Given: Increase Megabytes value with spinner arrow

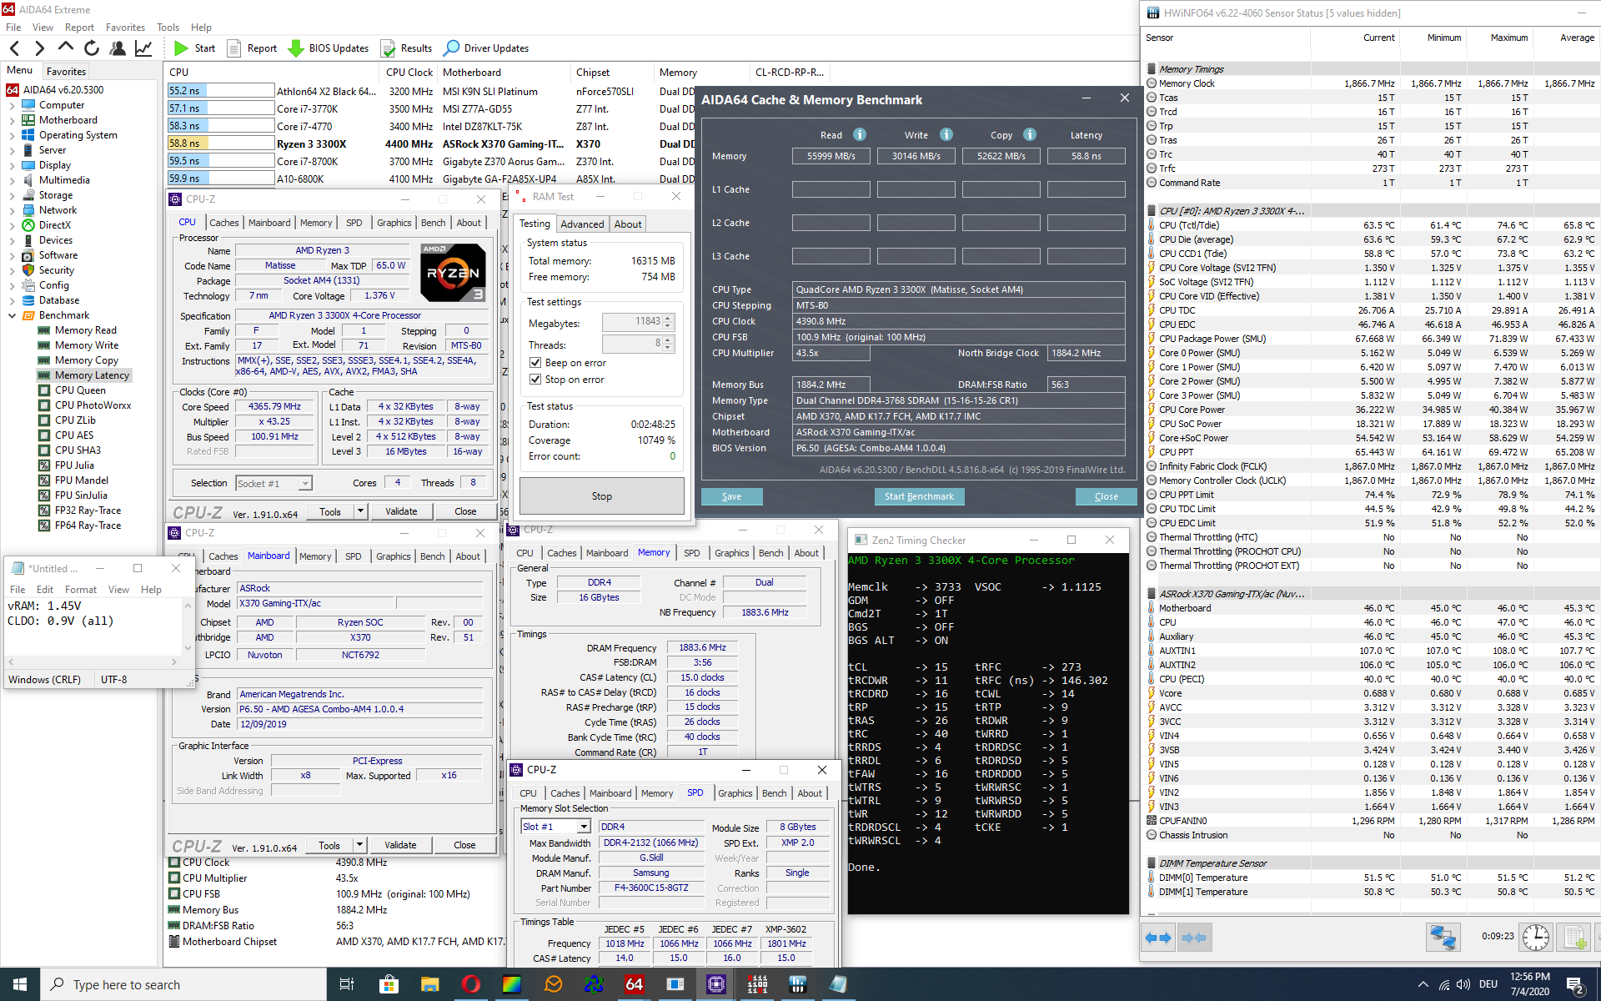Looking at the screenshot, I should tap(668, 318).
